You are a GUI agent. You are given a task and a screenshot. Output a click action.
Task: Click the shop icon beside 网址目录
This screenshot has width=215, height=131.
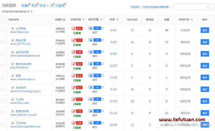[12, 40]
